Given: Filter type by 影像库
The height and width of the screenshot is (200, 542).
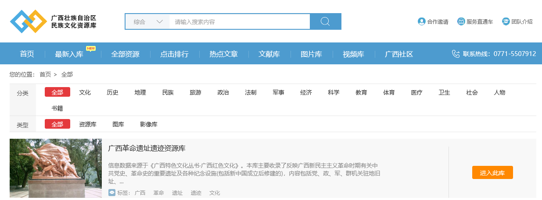Looking at the screenshot, I should pos(148,124).
